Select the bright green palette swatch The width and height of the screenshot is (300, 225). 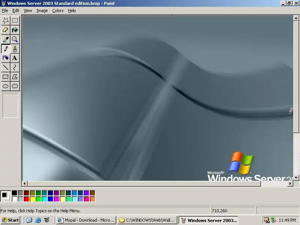coord(39,199)
